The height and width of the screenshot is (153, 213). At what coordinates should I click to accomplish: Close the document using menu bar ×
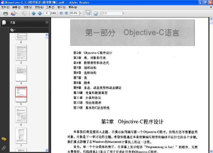pyautogui.click(x=211, y=7)
